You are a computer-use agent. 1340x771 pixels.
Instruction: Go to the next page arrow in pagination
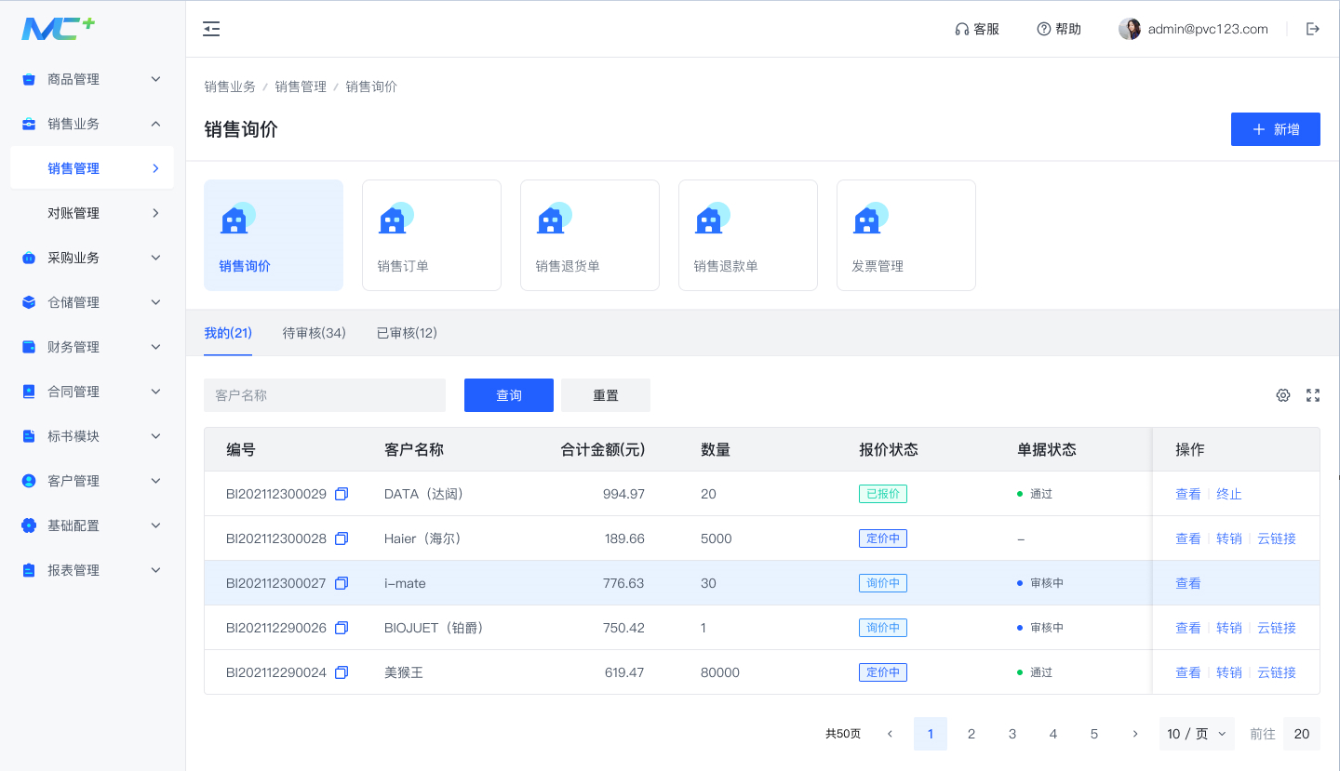tap(1135, 734)
